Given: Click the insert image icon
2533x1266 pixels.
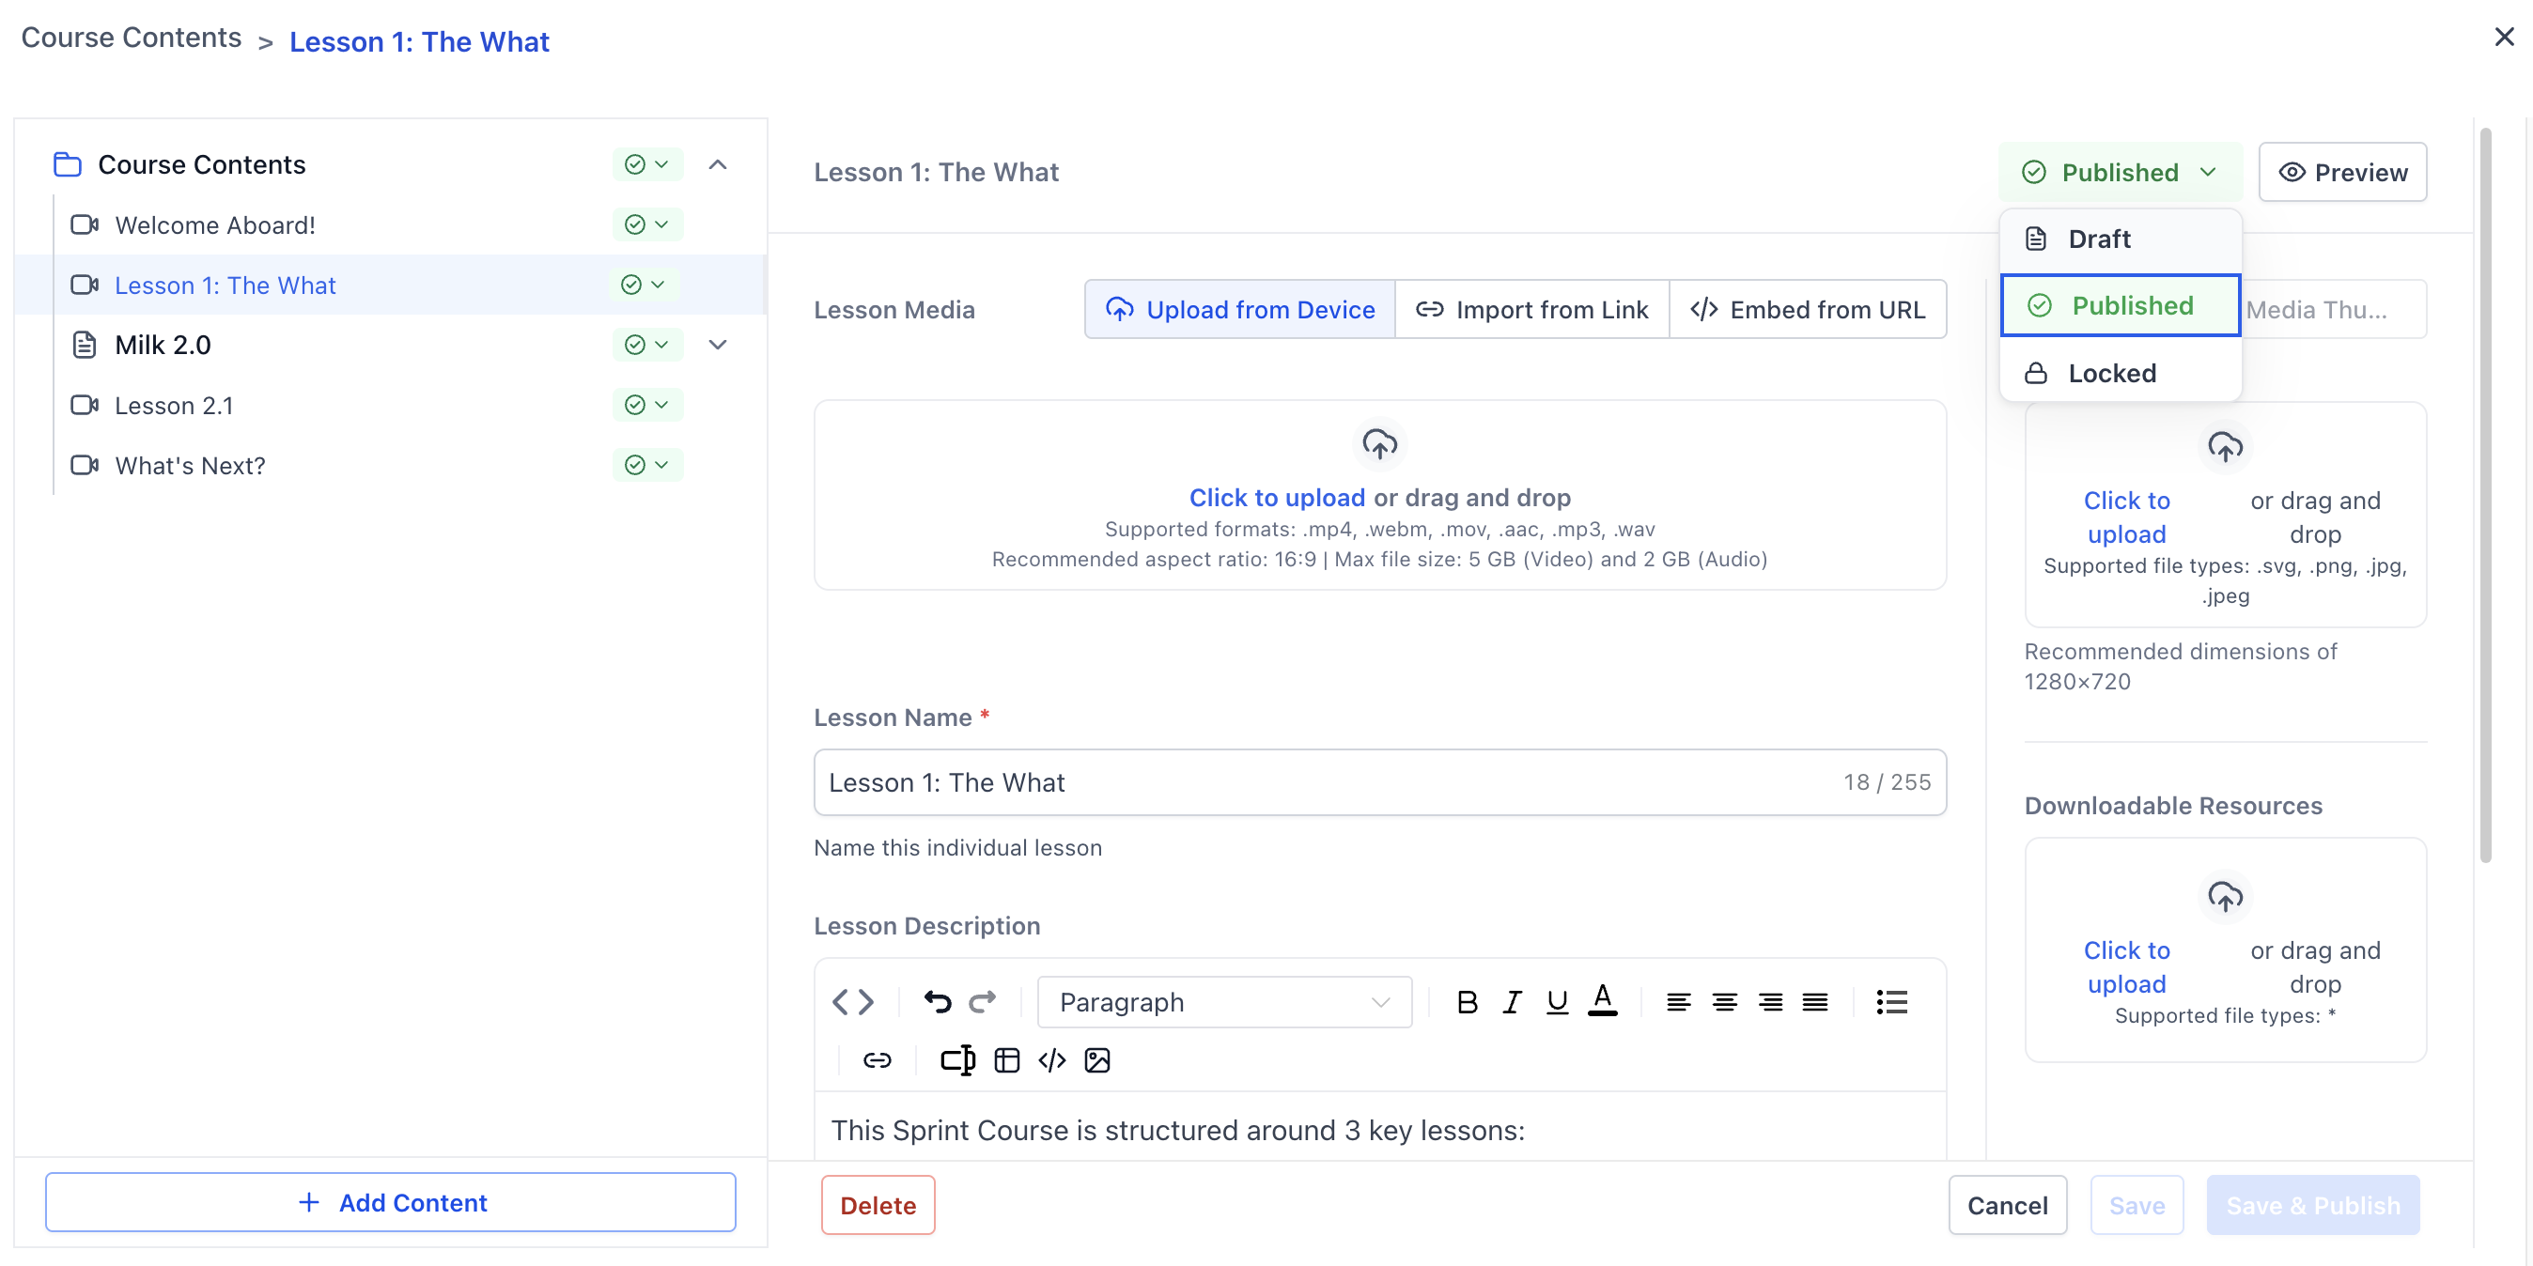Looking at the screenshot, I should pos(1096,1059).
